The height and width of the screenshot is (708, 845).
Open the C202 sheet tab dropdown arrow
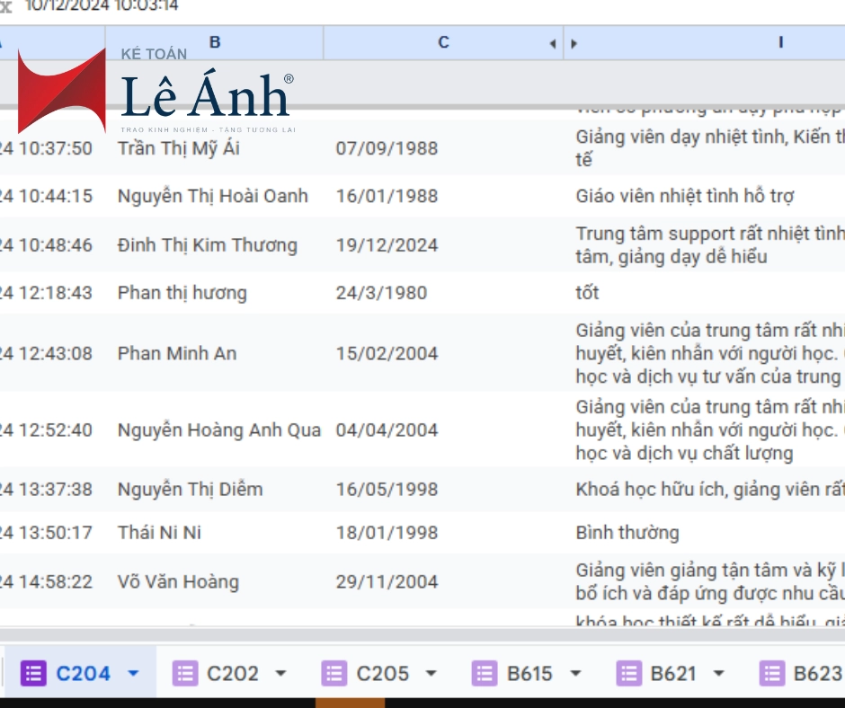(x=280, y=673)
